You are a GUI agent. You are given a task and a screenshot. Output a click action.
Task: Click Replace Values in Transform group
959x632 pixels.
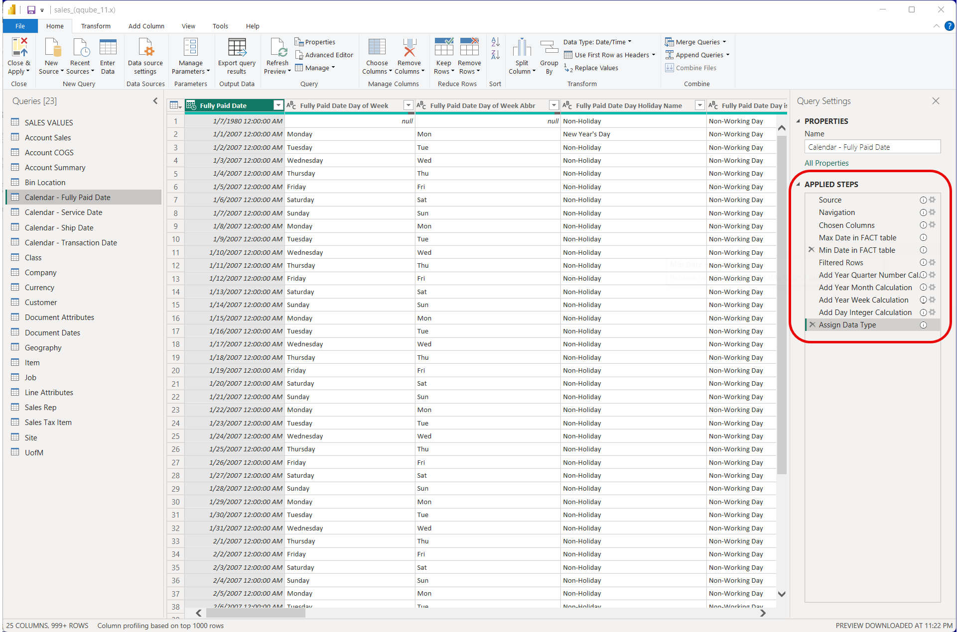(x=591, y=68)
